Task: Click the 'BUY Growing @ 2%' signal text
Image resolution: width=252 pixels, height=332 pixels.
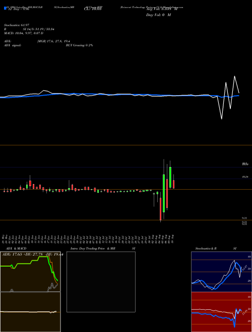Action: pos(79,45)
